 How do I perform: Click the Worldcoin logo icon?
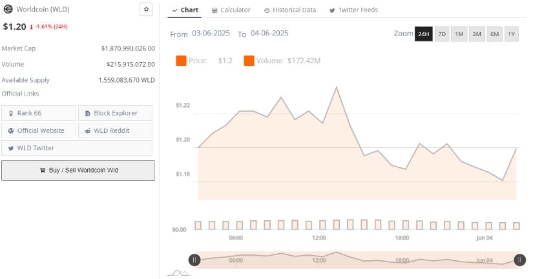click(x=8, y=10)
